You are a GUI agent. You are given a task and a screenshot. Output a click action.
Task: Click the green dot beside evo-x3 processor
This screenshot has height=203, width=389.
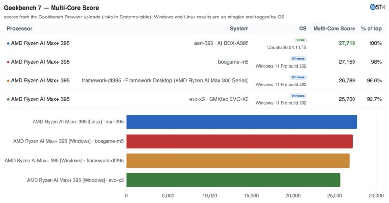[8, 99]
